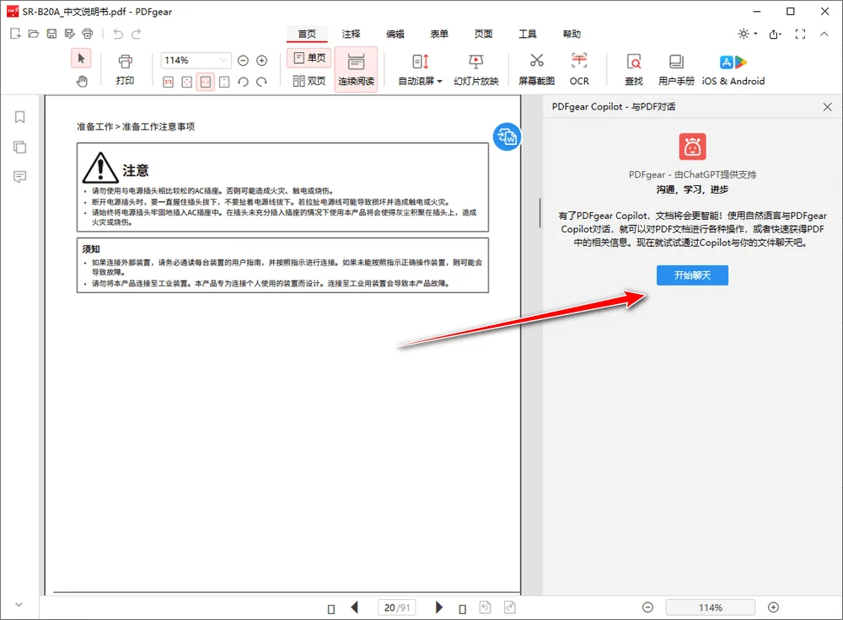Open the bookmarks panel in left sidebar
843x620 pixels.
coord(19,117)
